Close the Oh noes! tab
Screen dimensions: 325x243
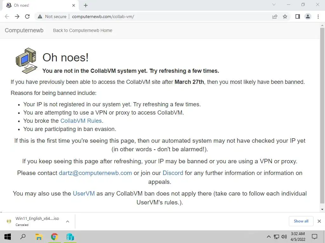(74, 5)
